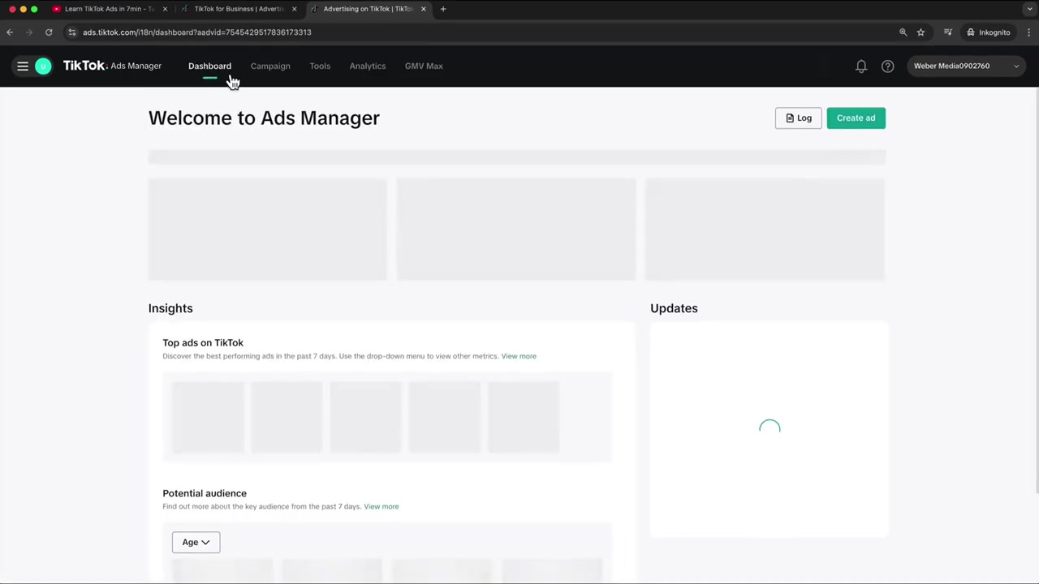Click the Updates section heading
Viewport: 1039px width, 584px height.
[x=674, y=308]
